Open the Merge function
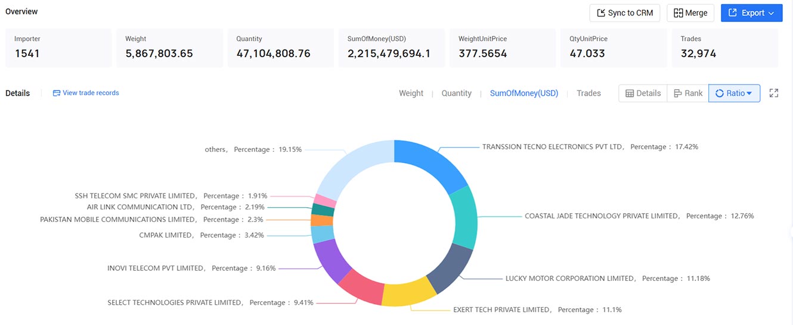793x325 pixels. click(x=690, y=13)
